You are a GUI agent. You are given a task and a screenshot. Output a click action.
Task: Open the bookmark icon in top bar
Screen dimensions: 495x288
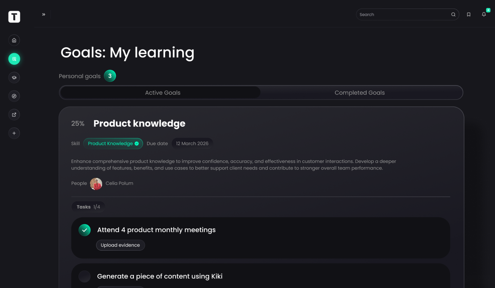tap(469, 14)
